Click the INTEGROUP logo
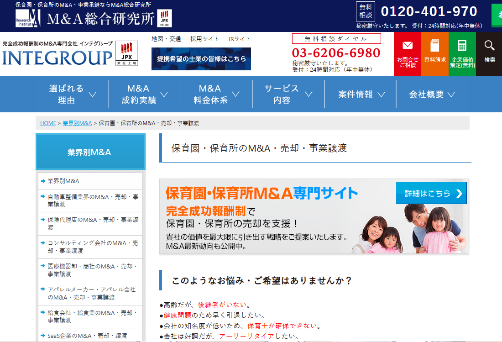 (x=58, y=58)
